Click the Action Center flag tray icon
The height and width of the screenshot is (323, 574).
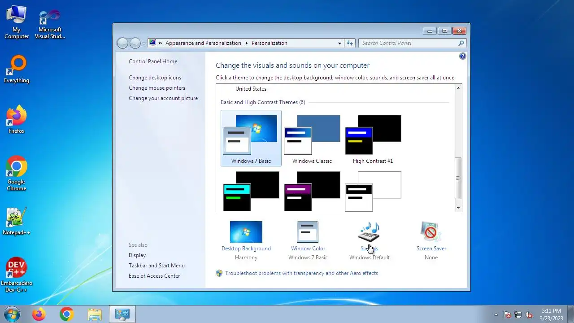coord(507,314)
